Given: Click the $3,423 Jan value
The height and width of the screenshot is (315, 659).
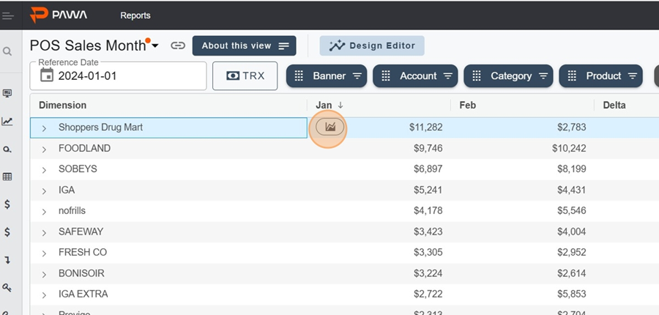Looking at the screenshot, I should pyautogui.click(x=428, y=231).
